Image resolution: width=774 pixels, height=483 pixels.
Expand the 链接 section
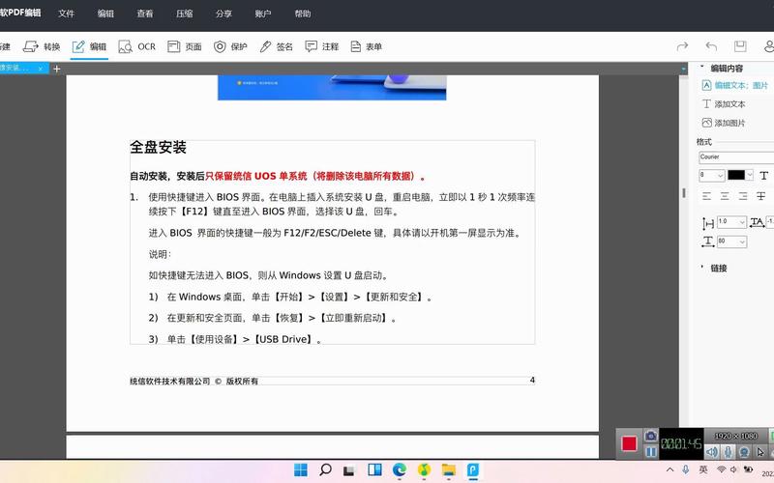(x=702, y=268)
